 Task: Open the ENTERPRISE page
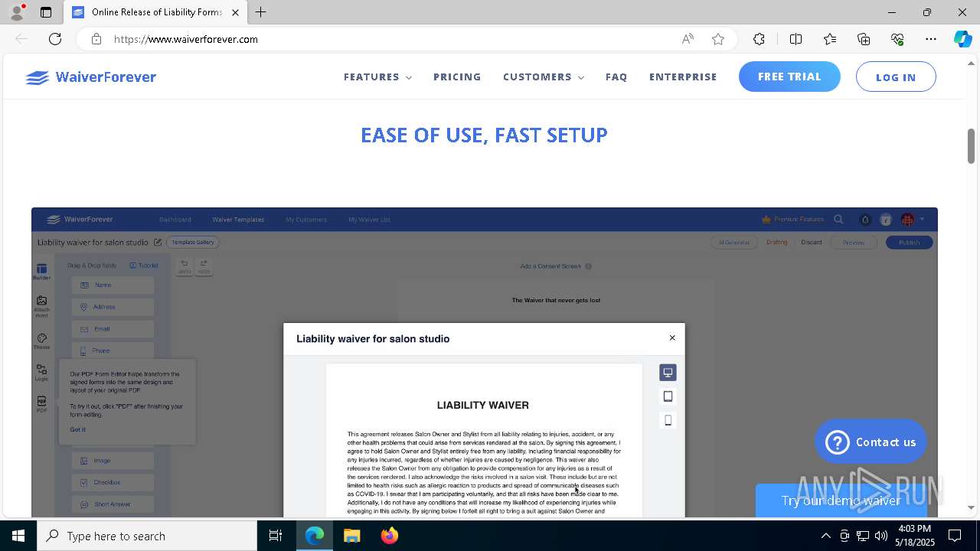tap(683, 77)
